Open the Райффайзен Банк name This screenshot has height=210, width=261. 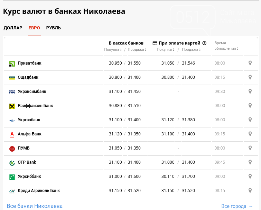pyautogui.click(x=35, y=106)
